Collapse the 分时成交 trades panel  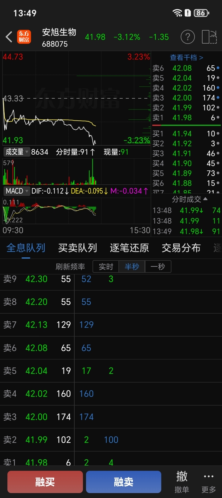point(190,199)
